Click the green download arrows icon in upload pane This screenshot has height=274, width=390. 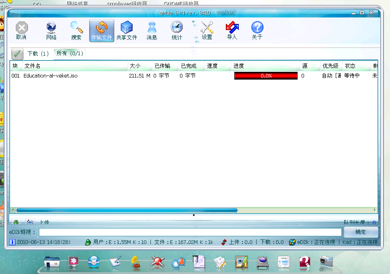click(16, 222)
